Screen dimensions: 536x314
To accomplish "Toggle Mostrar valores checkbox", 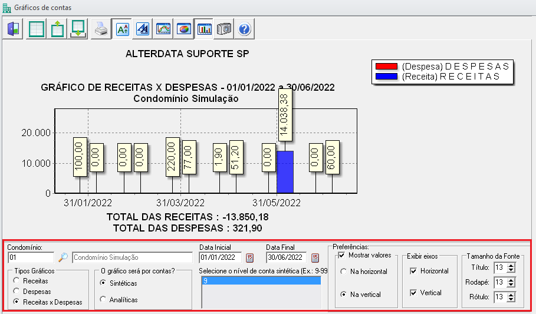I will coord(341,255).
